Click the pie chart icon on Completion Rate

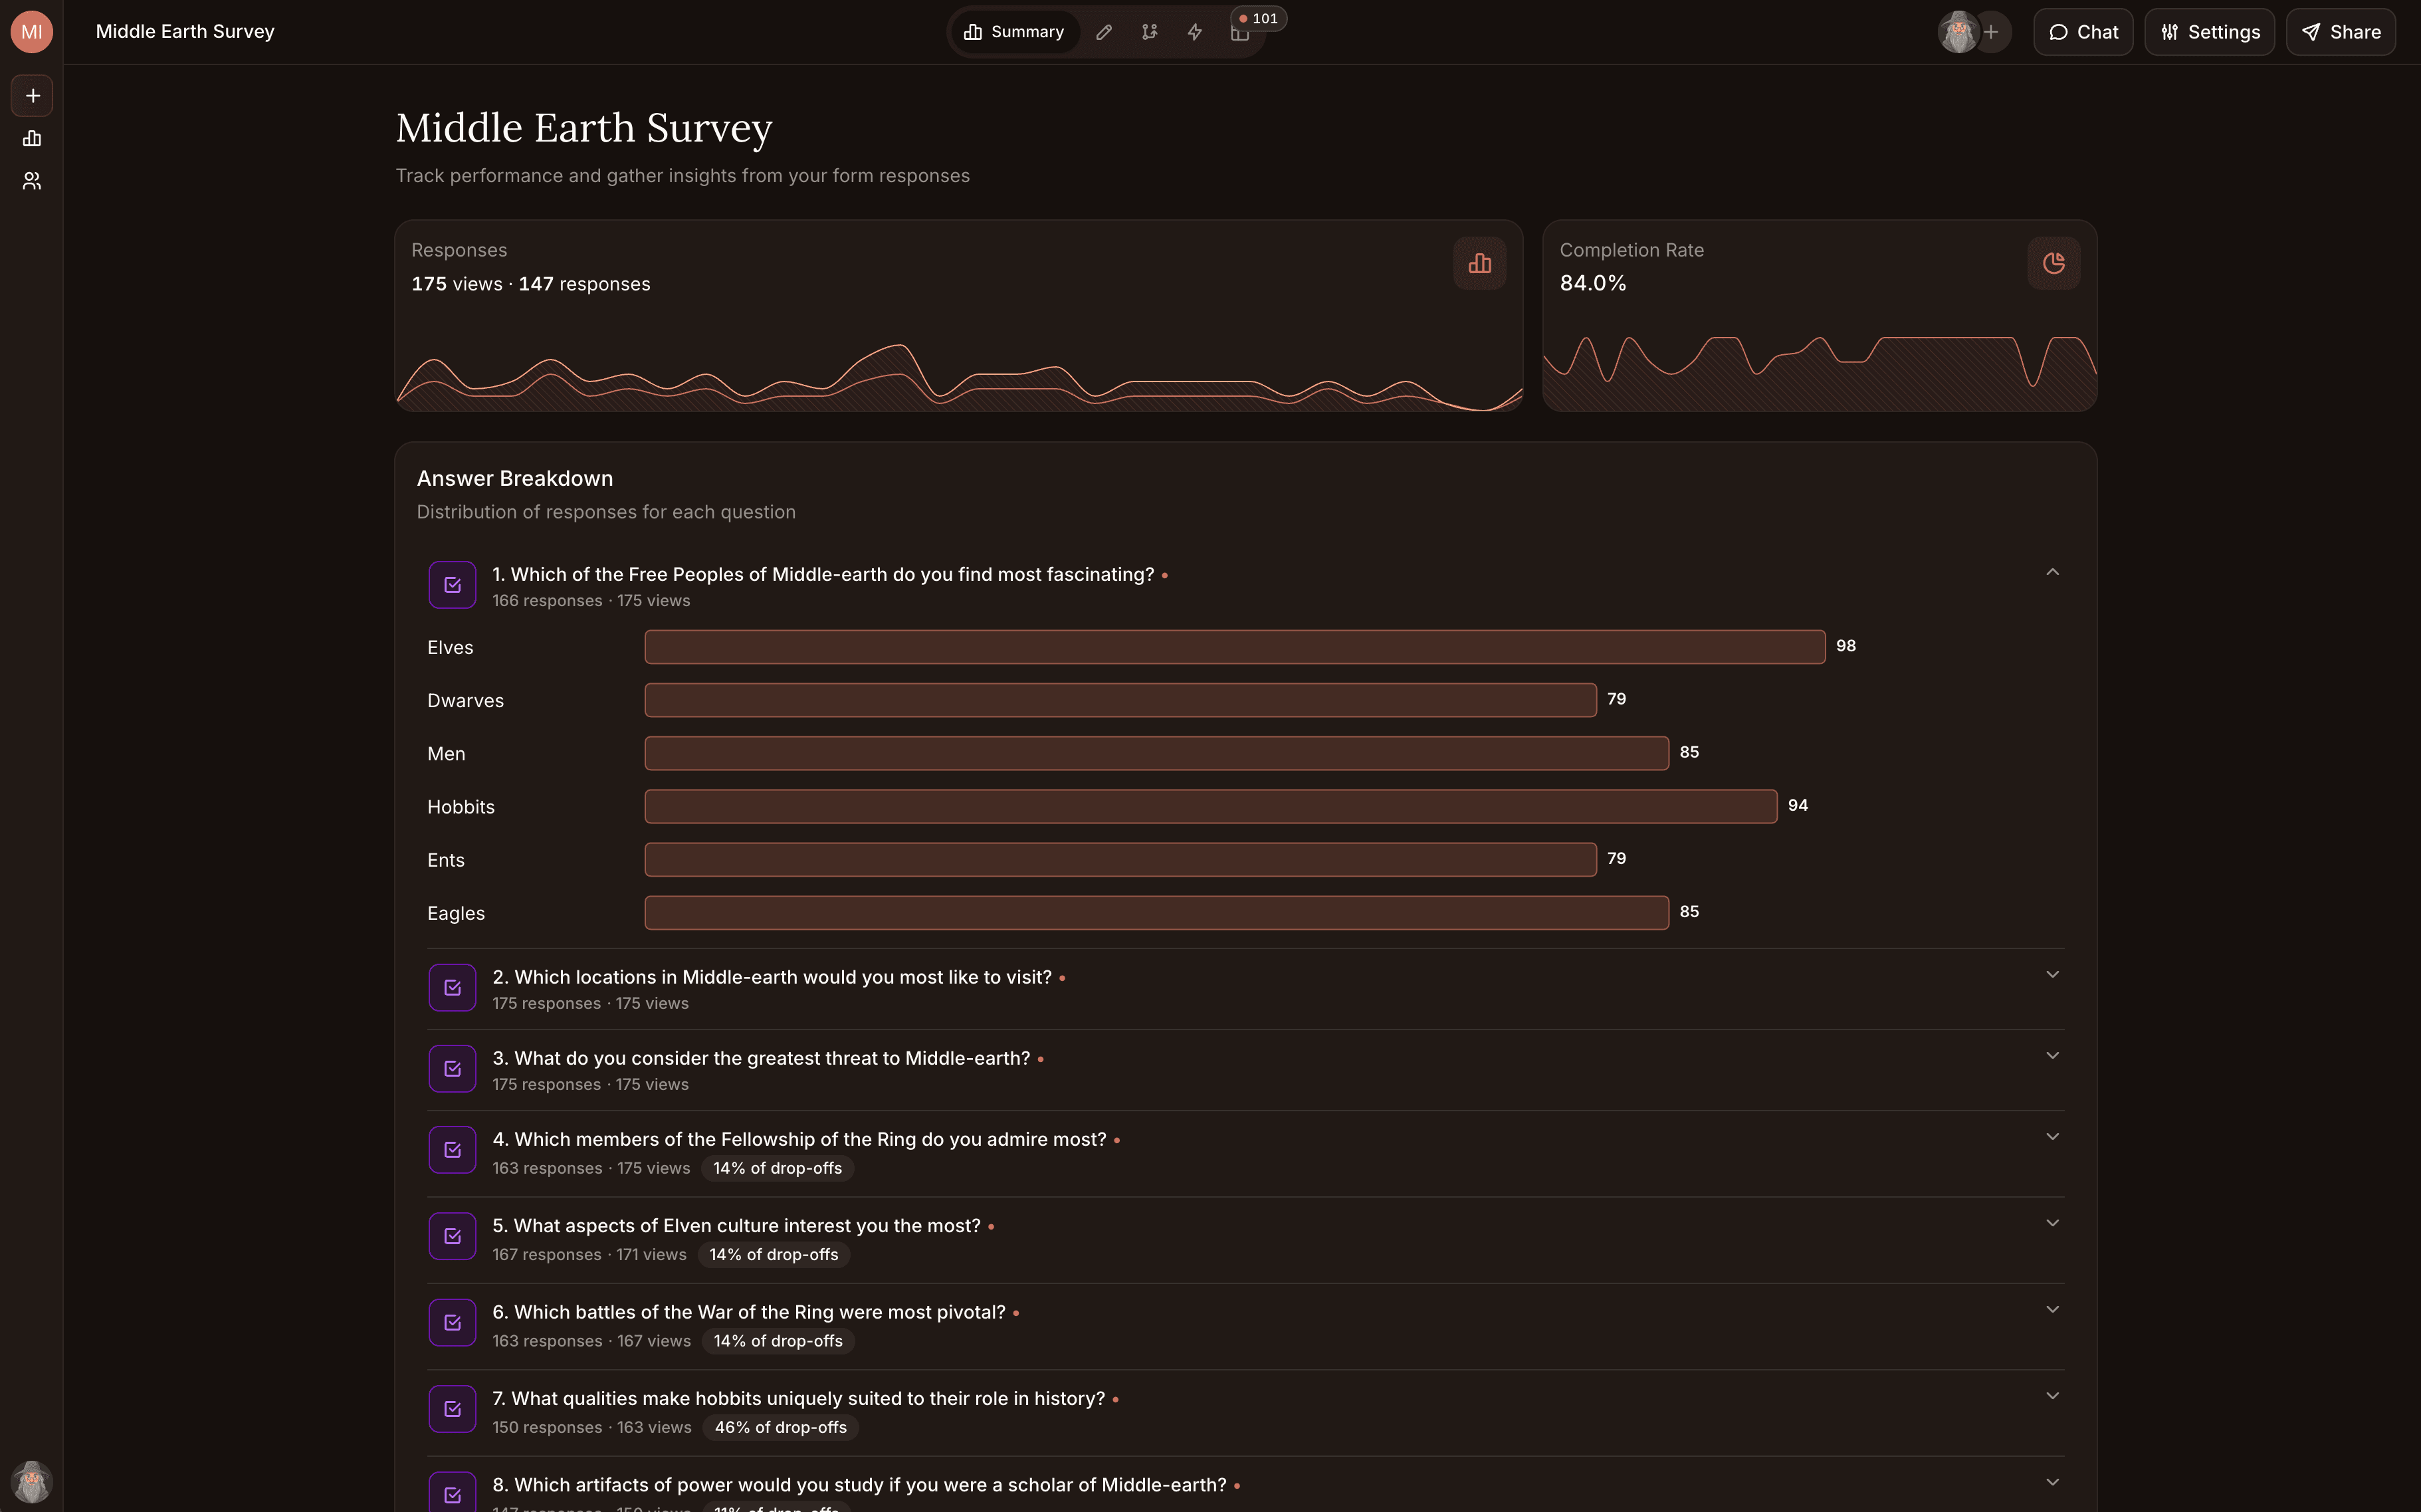[2053, 263]
